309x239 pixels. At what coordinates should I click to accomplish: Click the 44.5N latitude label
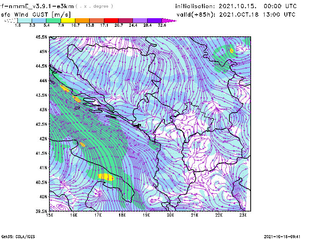click(41, 66)
